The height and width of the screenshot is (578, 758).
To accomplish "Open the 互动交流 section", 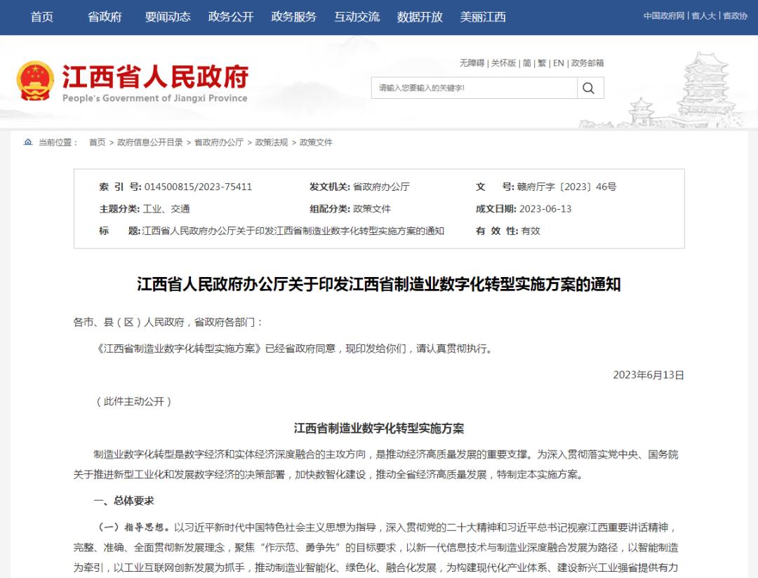I will 357,17.
